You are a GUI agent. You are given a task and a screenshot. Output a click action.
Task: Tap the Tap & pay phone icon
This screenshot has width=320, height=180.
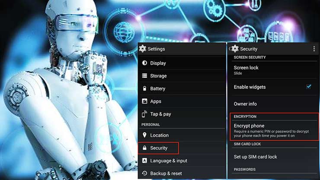(x=144, y=114)
